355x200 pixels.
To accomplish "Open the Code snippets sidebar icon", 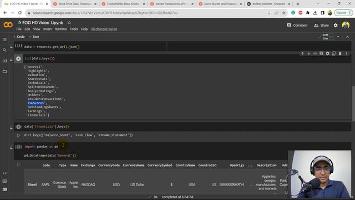I will [x=4, y=173].
